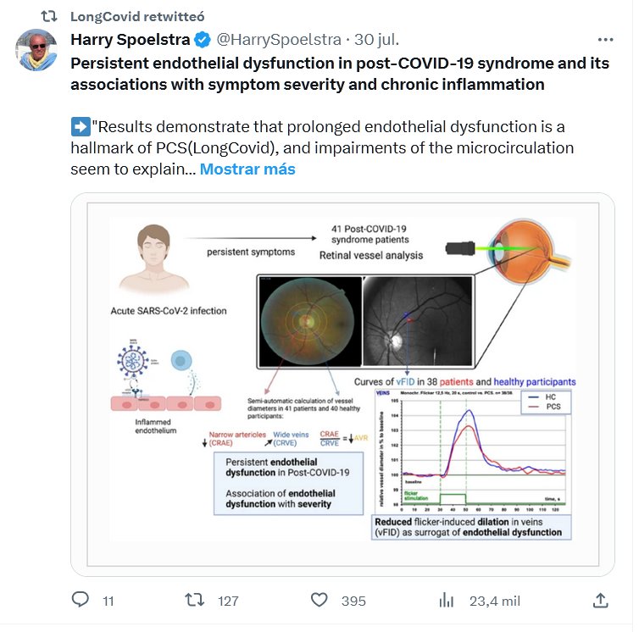Open the view analytics bar chart icon
The image size is (639, 632).
pos(447,600)
